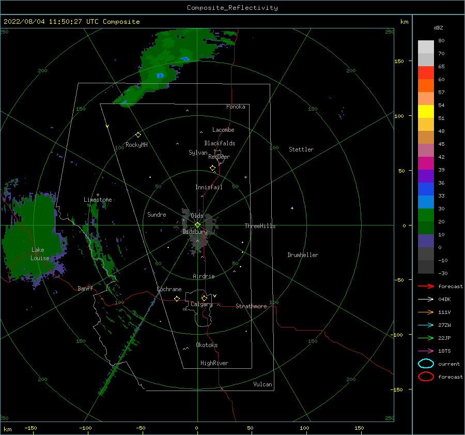Click the blue 36 dBZ color swatch

click(426, 189)
